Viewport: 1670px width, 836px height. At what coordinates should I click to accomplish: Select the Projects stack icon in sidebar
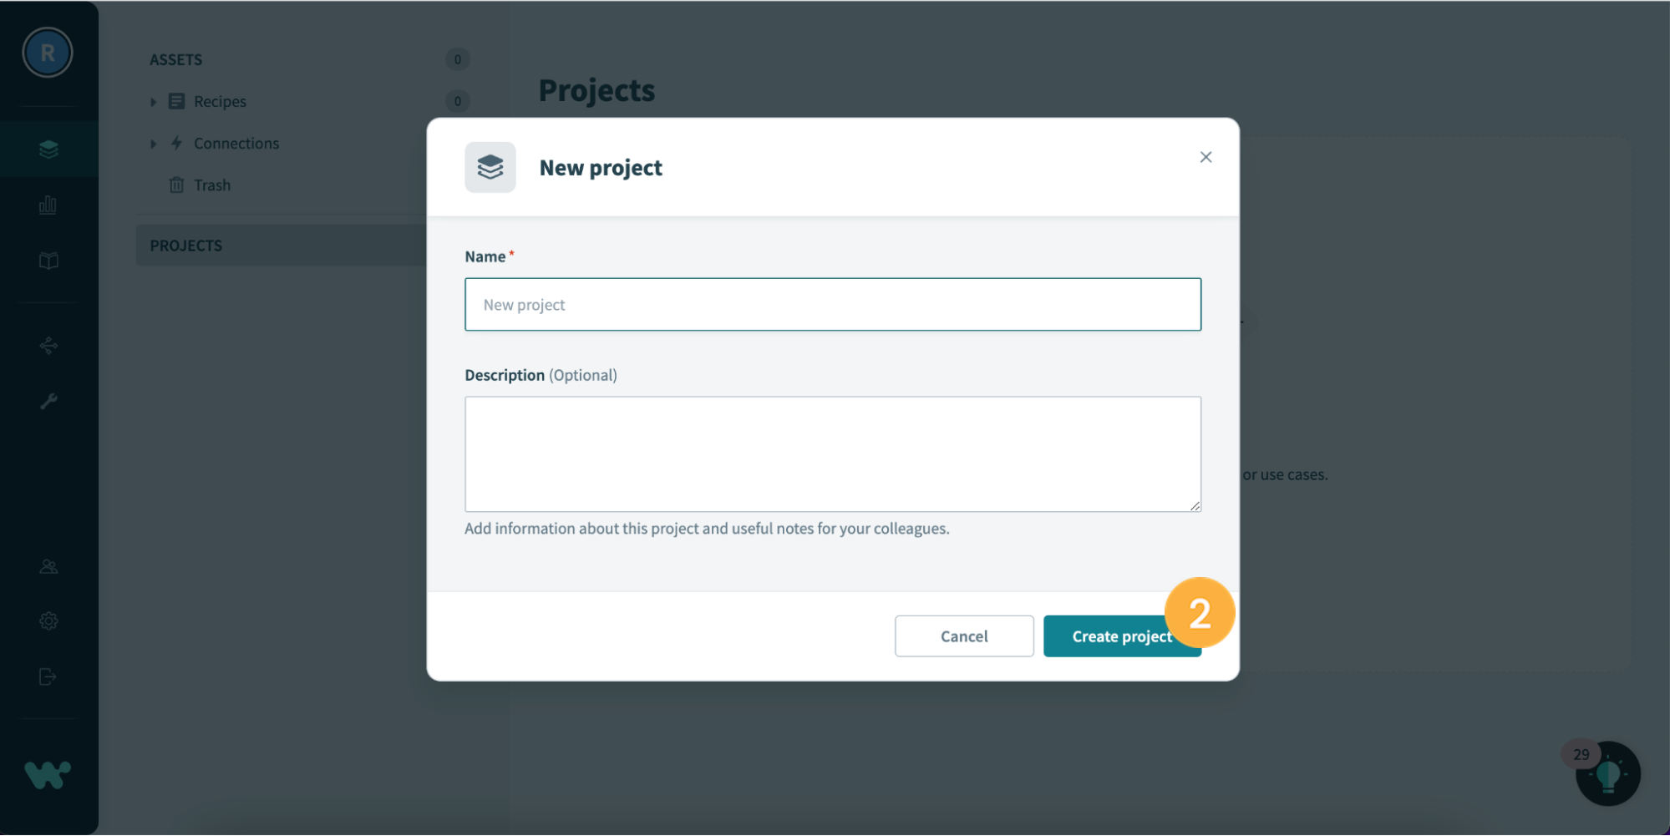48,149
